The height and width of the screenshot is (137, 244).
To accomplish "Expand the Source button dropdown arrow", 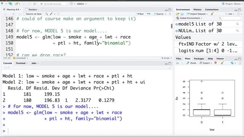I will (165, 14).
